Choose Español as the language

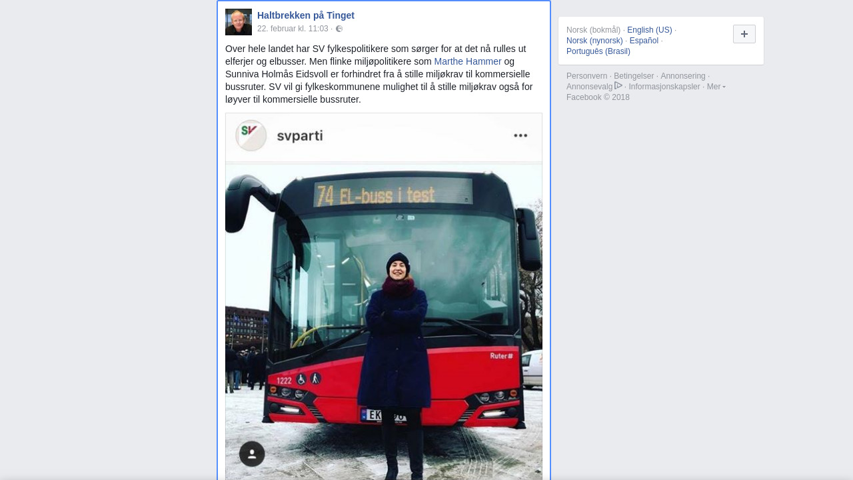click(x=644, y=41)
